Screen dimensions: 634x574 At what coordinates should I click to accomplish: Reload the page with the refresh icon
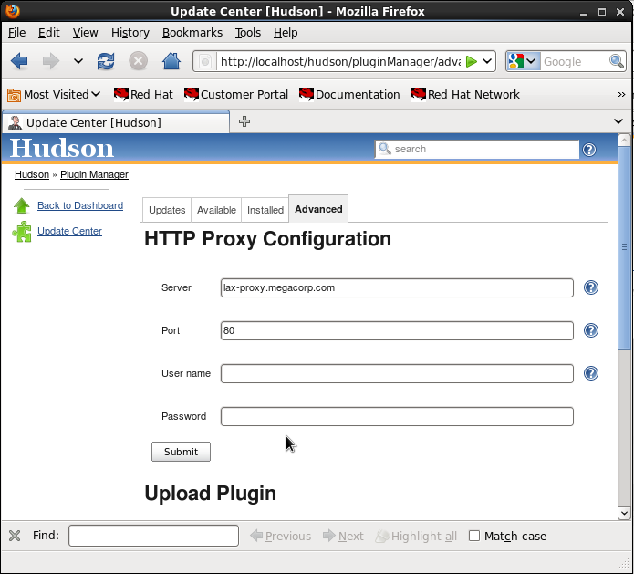tap(106, 61)
